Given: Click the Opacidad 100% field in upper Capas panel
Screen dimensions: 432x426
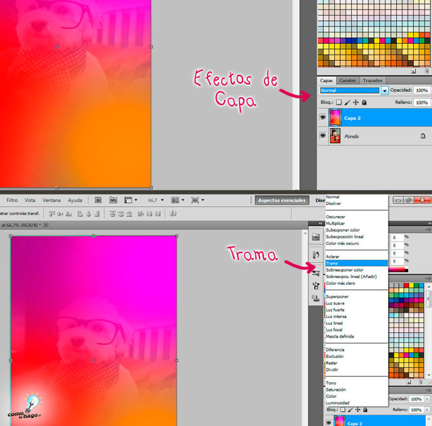Looking at the screenshot, I should 421,90.
